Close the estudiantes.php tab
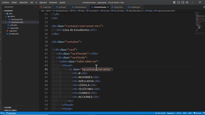This screenshot has width=205, height=115. click(108, 7)
